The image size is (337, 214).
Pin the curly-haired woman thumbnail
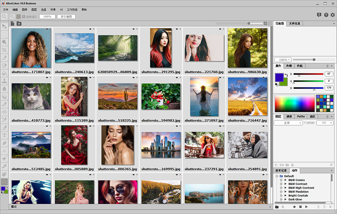click(x=47, y=29)
